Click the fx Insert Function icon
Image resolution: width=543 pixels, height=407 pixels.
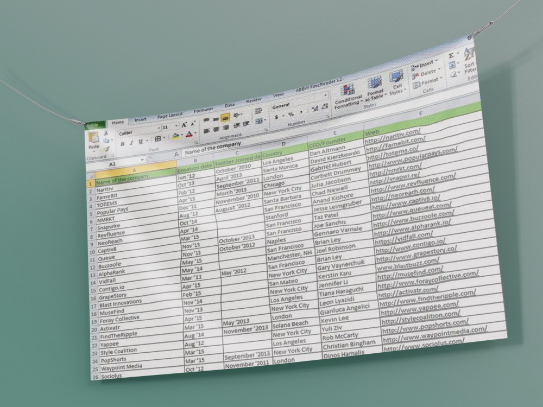176,154
